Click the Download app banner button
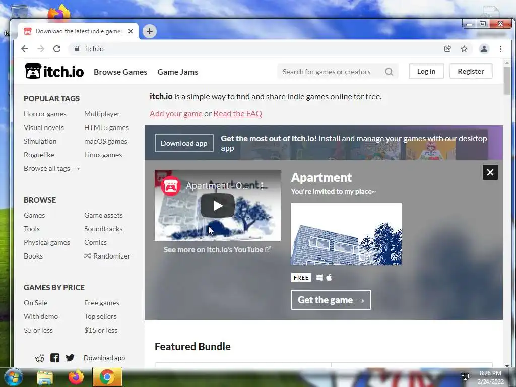Viewport: 516px width, 387px height. 184,143
